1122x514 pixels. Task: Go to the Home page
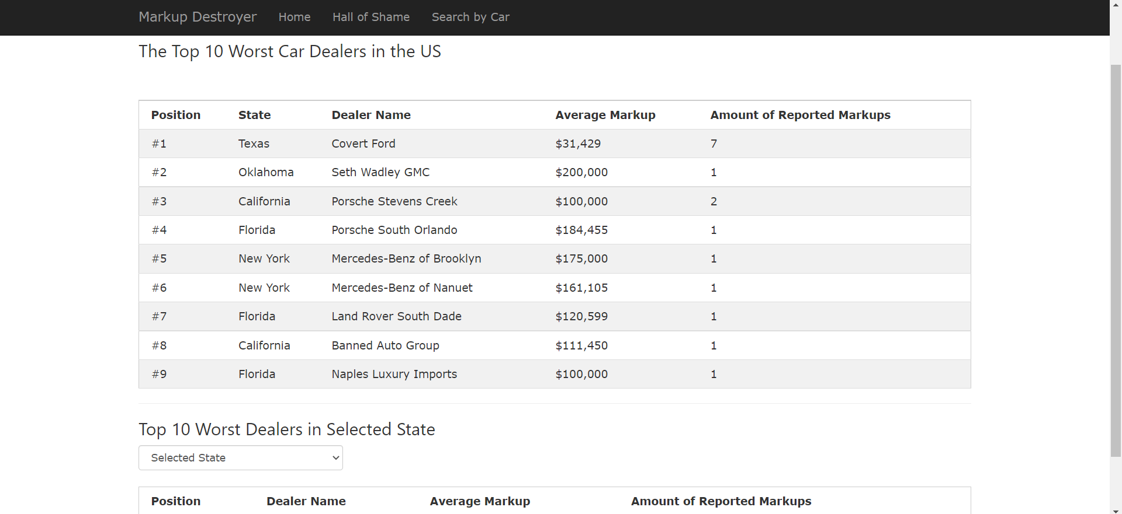[295, 18]
